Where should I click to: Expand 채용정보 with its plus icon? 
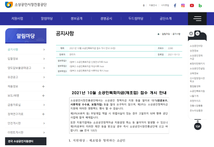click(43, 86)
